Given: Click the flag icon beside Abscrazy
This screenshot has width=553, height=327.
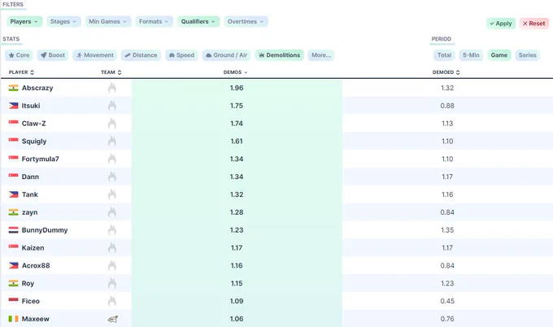Looking at the screenshot, I should (x=13, y=88).
